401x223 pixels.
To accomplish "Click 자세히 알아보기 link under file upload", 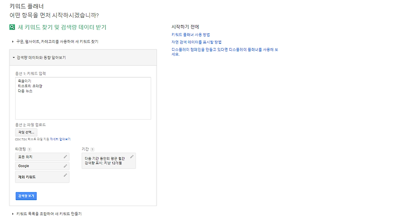I will pos(60,139).
